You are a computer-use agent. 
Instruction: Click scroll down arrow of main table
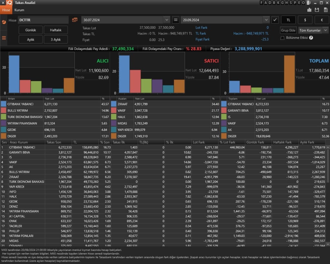328,244
